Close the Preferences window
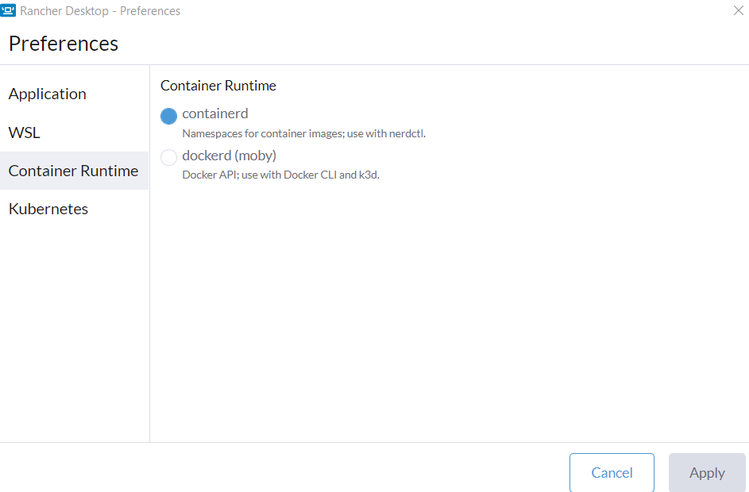Screen dimensions: 749x492 (x=738, y=11)
